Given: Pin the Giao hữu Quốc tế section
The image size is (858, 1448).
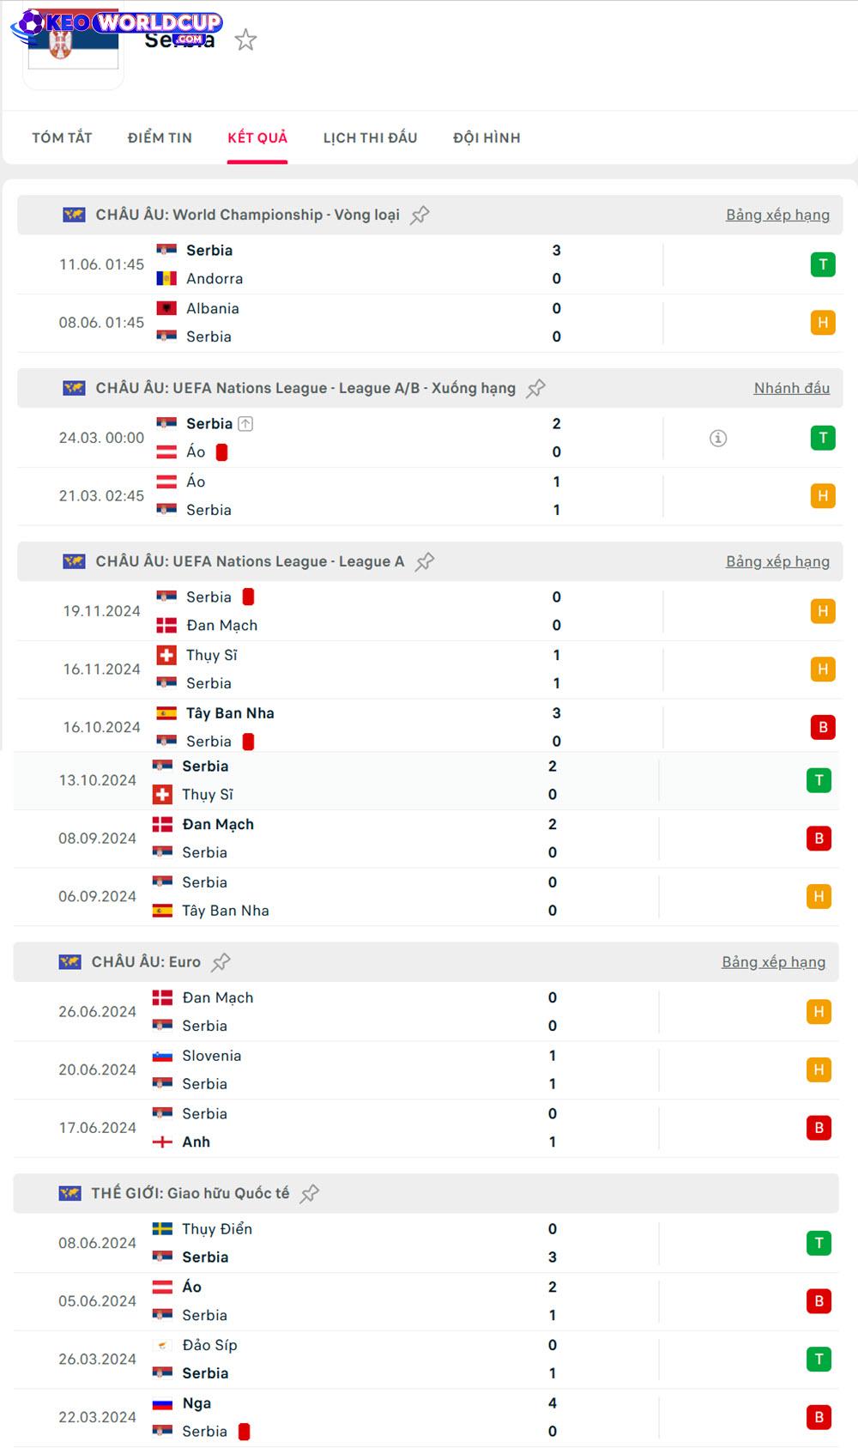Looking at the screenshot, I should coord(310,1193).
